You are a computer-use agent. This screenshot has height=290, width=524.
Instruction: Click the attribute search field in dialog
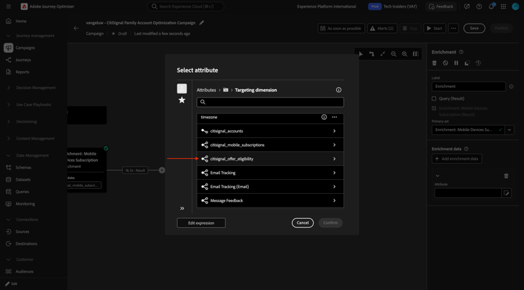point(270,102)
